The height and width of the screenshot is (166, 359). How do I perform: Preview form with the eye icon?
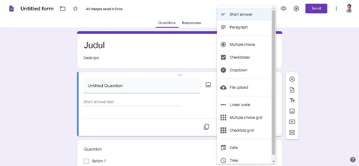point(284,9)
